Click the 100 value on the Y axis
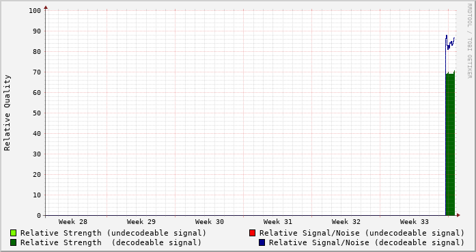Image resolution: width=476 pixels, height=252 pixels. [x=35, y=11]
